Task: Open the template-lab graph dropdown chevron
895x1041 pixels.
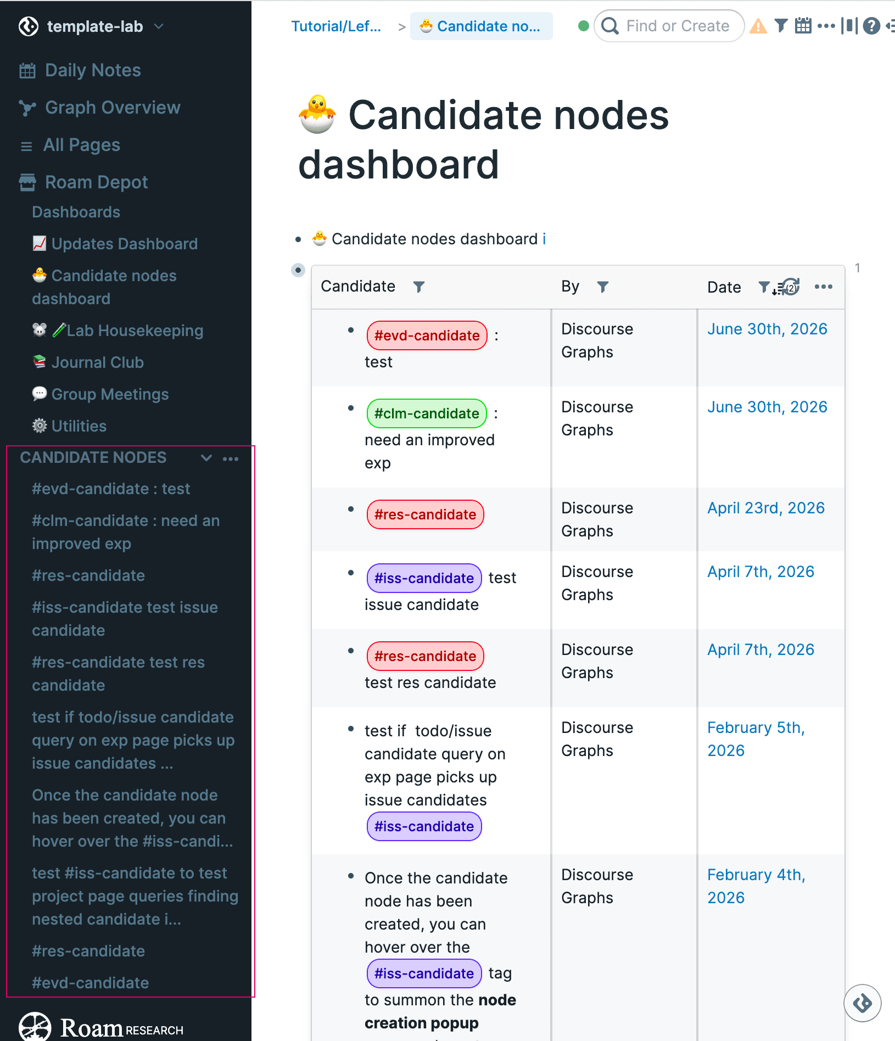Action: click(159, 26)
